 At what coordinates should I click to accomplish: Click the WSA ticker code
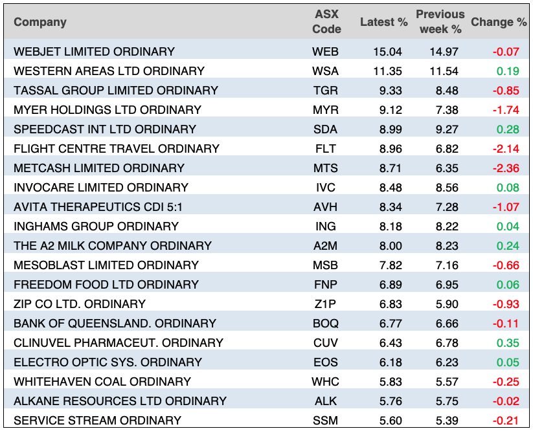(326, 71)
